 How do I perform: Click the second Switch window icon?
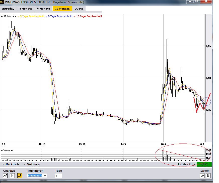pos(208,176)
